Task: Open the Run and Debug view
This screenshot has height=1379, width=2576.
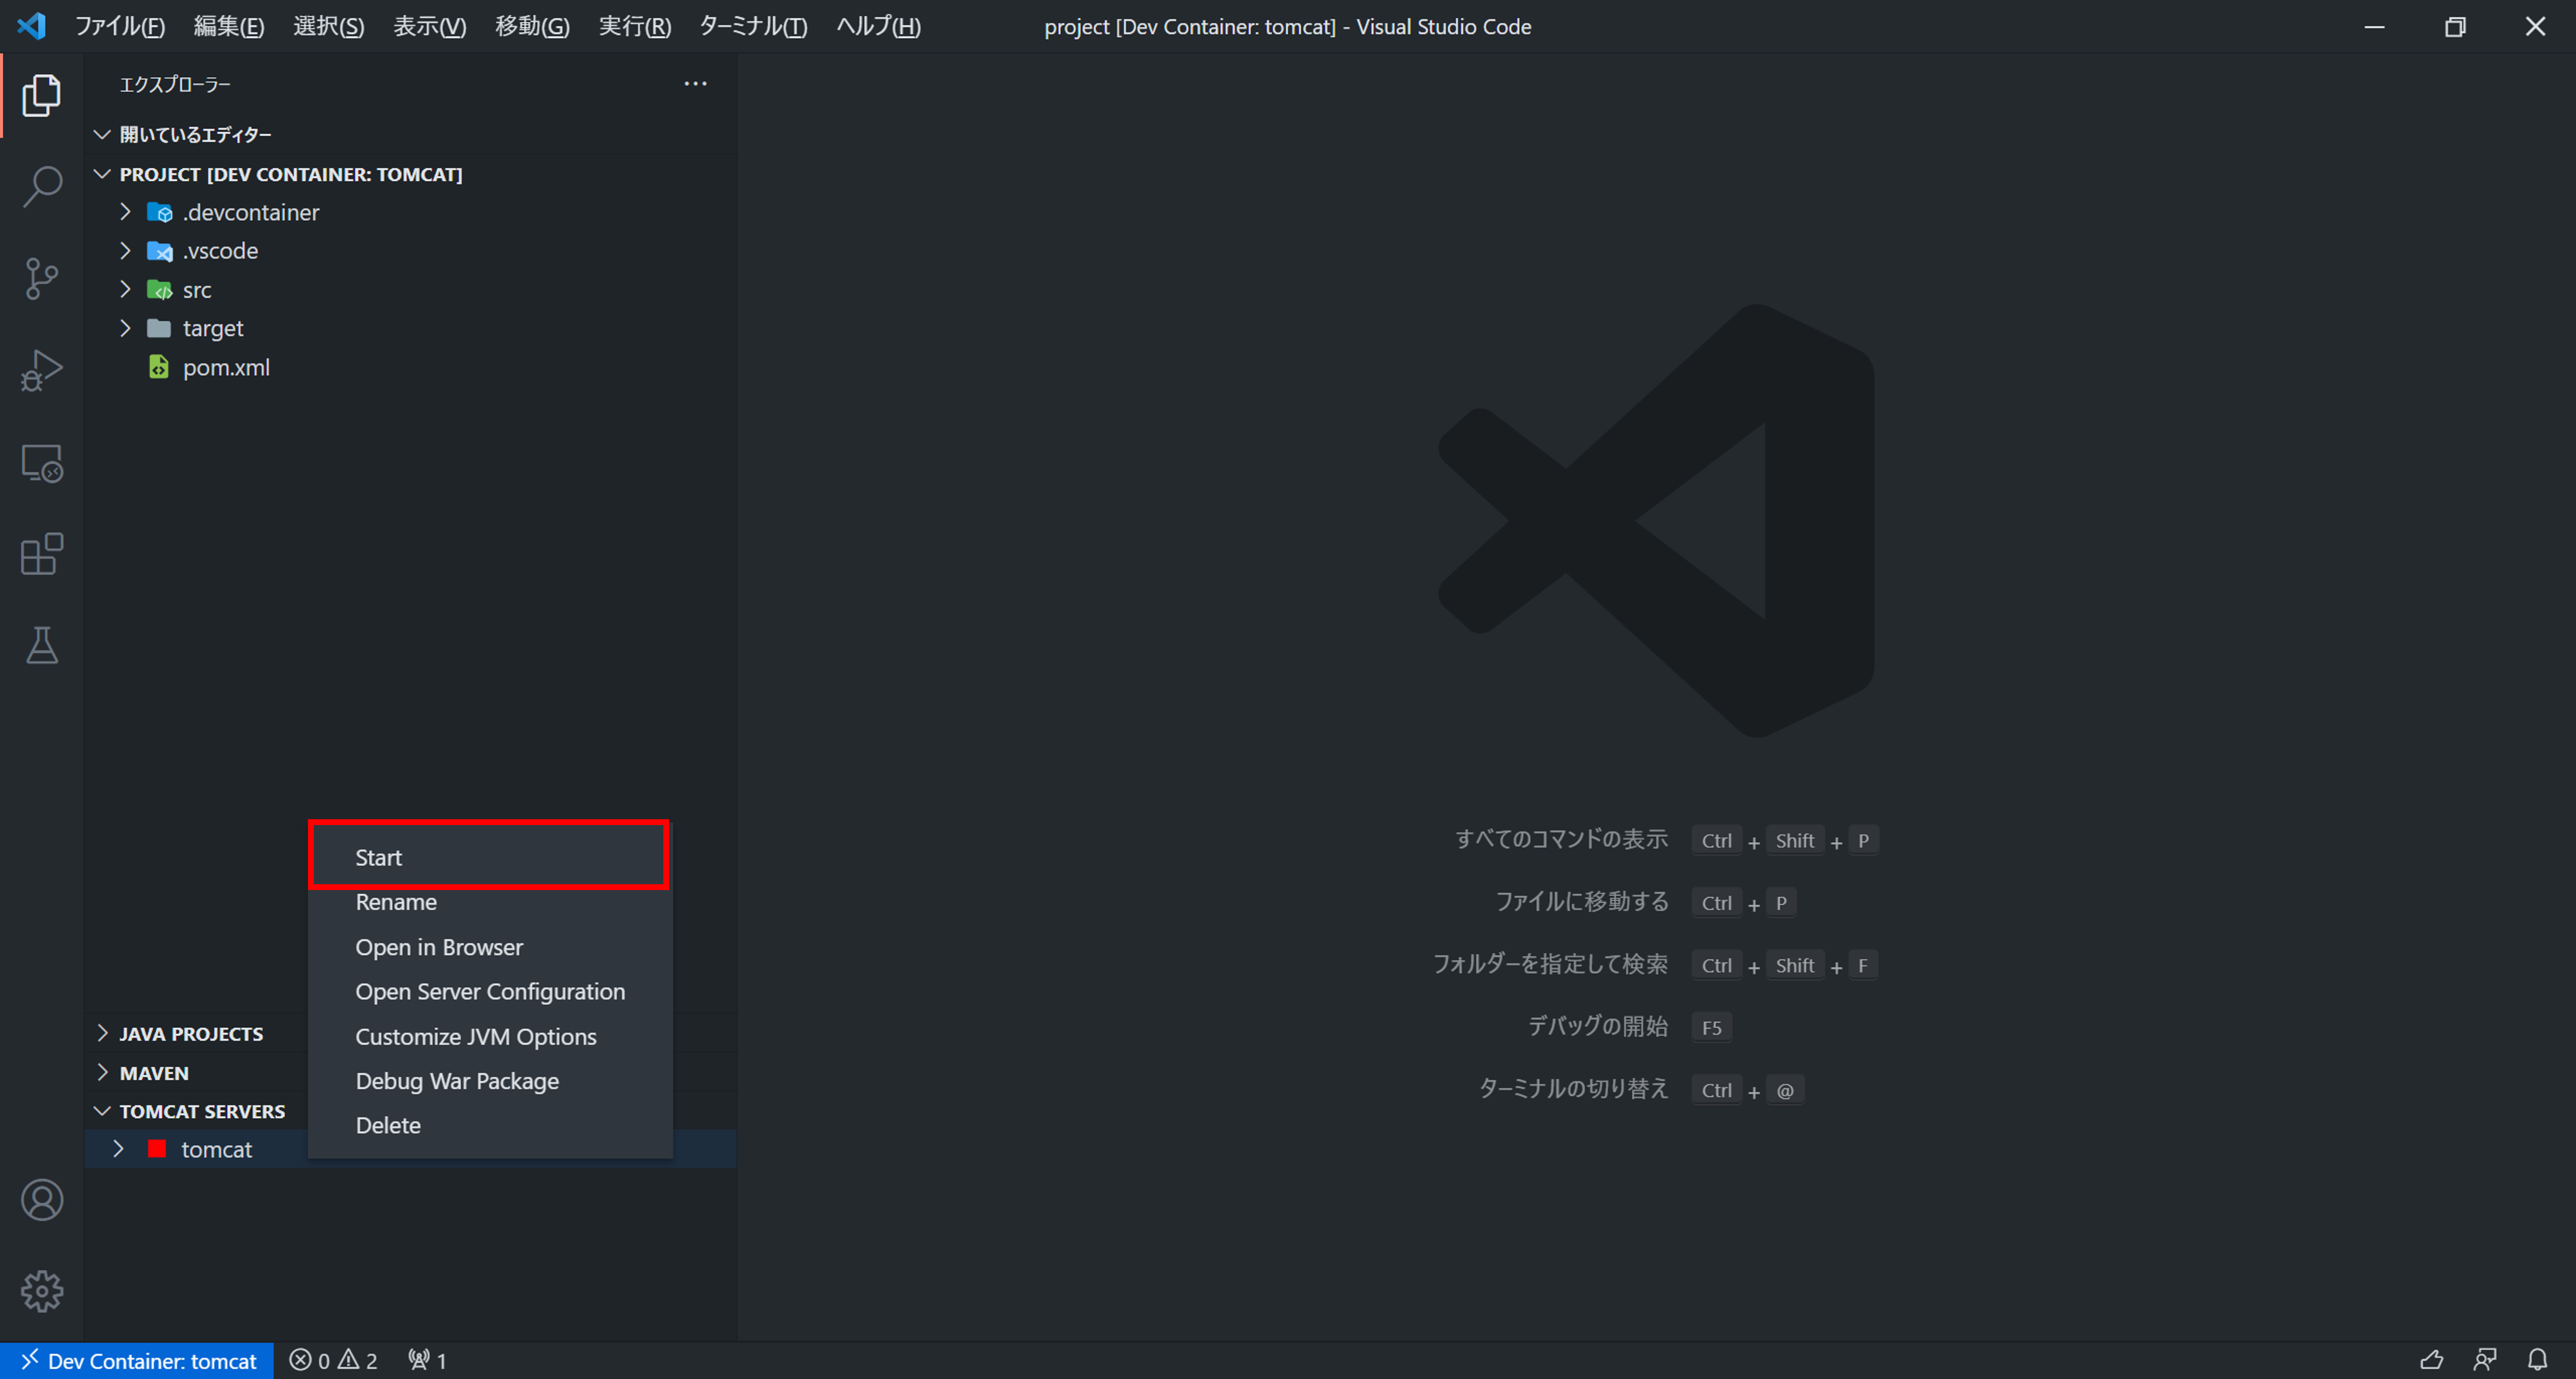Action: click(42, 370)
